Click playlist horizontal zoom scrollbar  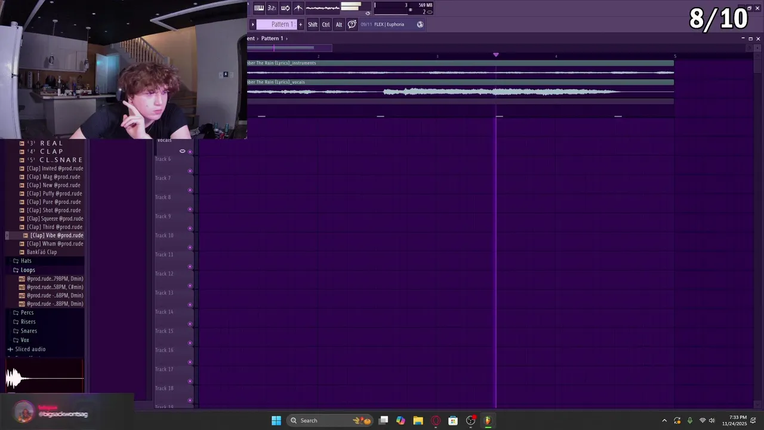click(x=289, y=48)
